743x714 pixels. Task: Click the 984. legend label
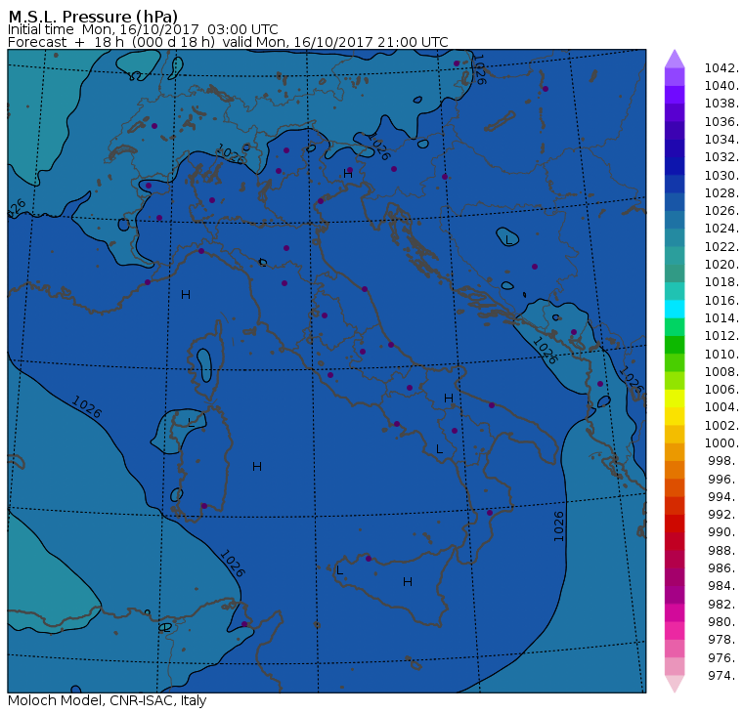point(723,586)
